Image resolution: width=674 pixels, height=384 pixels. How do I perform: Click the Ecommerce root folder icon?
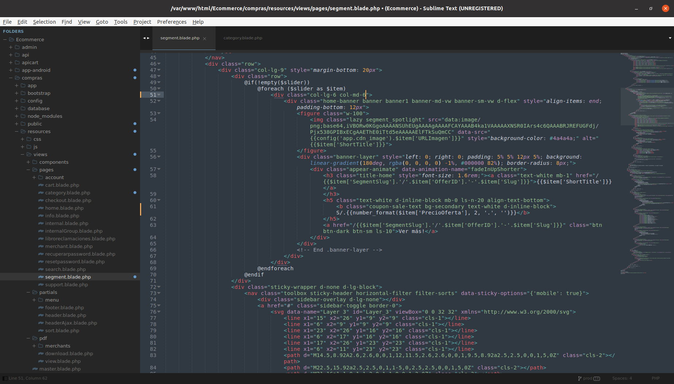11,39
